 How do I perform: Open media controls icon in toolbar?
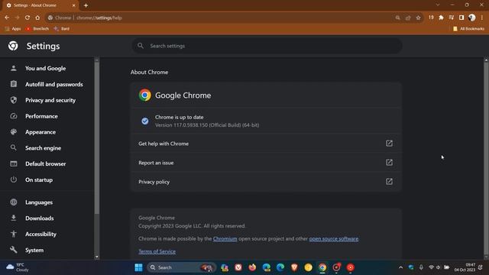(452, 18)
